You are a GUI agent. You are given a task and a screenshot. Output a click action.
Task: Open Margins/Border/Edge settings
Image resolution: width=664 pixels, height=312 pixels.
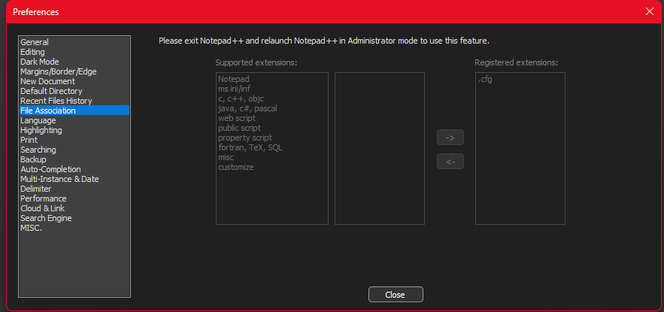(x=74, y=71)
